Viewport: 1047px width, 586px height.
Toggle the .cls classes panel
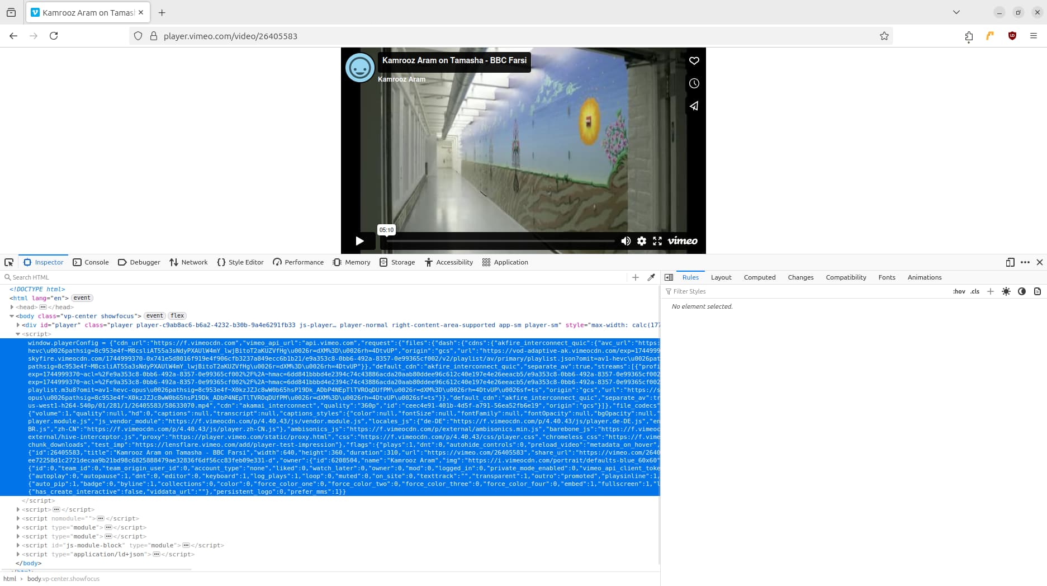click(x=975, y=291)
